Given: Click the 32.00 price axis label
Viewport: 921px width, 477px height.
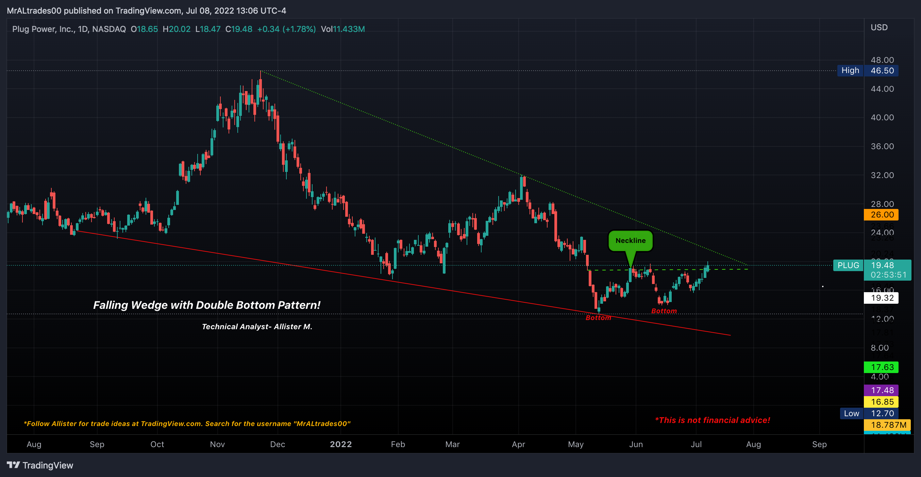Looking at the screenshot, I should 882,175.
